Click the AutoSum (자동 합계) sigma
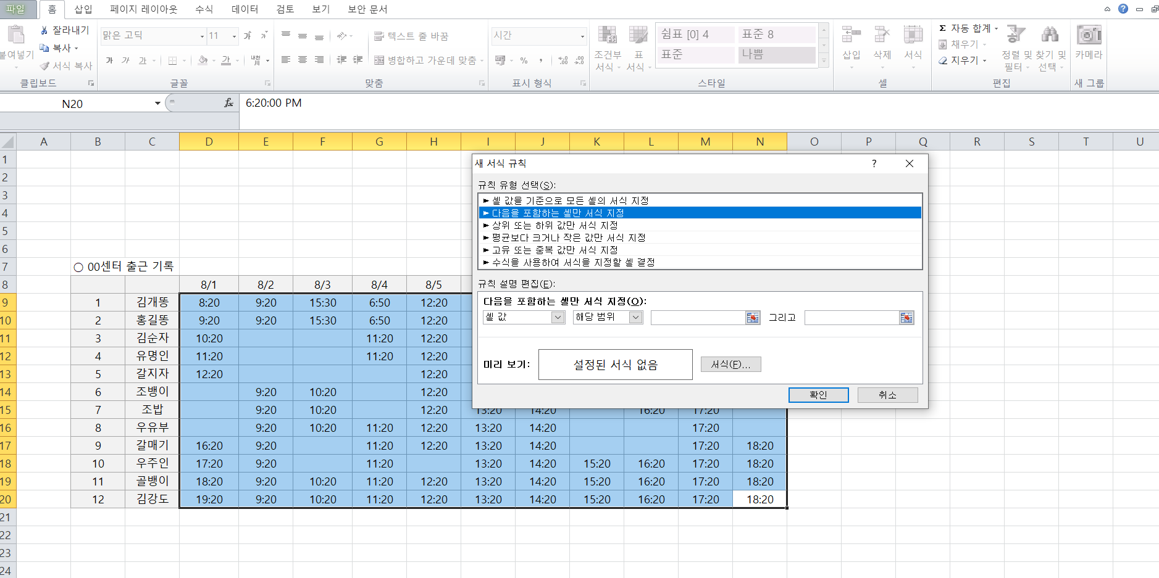The image size is (1159, 578). click(x=943, y=28)
